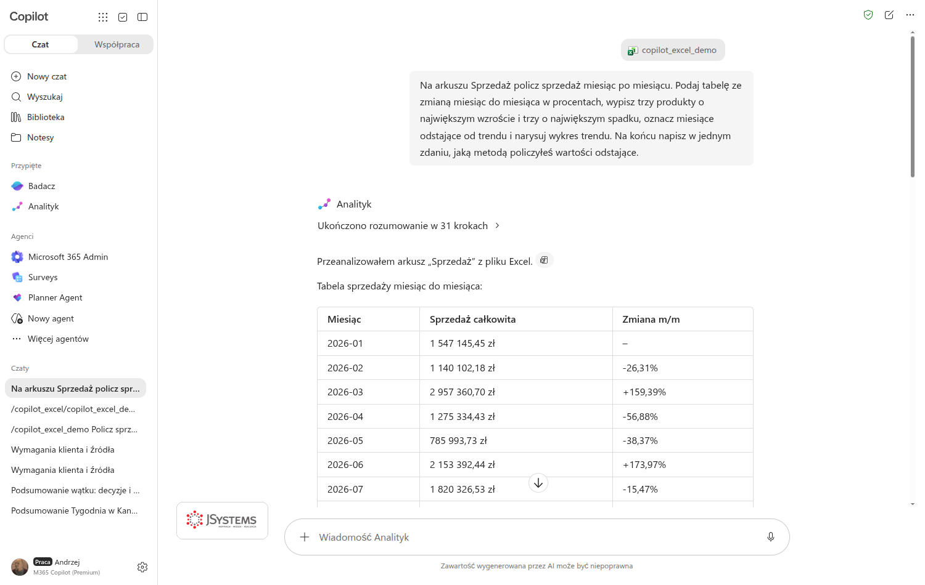Open chat 'Podsumowanie Tygodnia w Kan...'
This screenshot has height=585, width=925.
click(x=75, y=510)
